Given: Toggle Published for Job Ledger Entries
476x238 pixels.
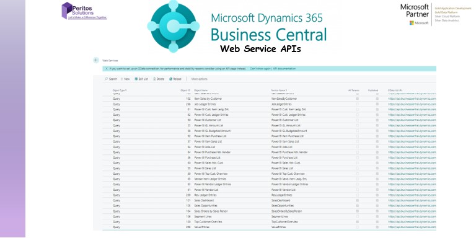Looking at the screenshot, I should 377,104.
